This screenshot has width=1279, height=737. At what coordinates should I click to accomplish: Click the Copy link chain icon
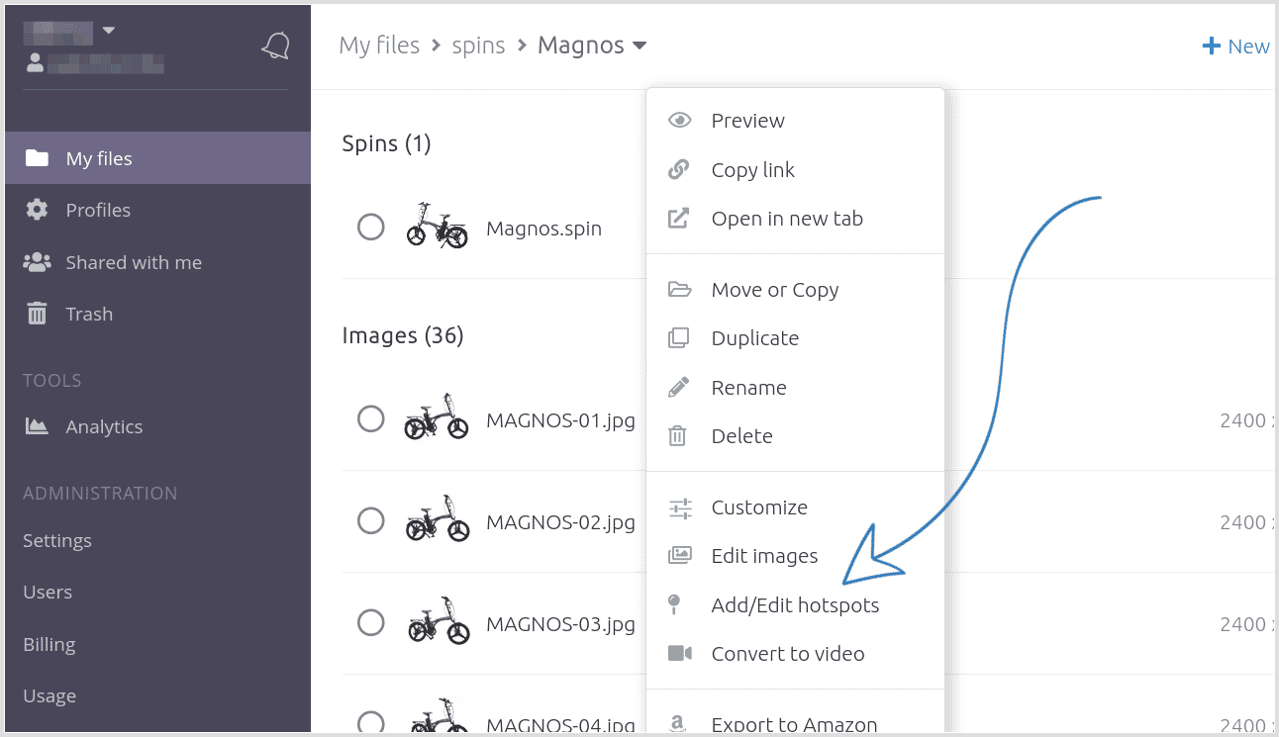[680, 169]
